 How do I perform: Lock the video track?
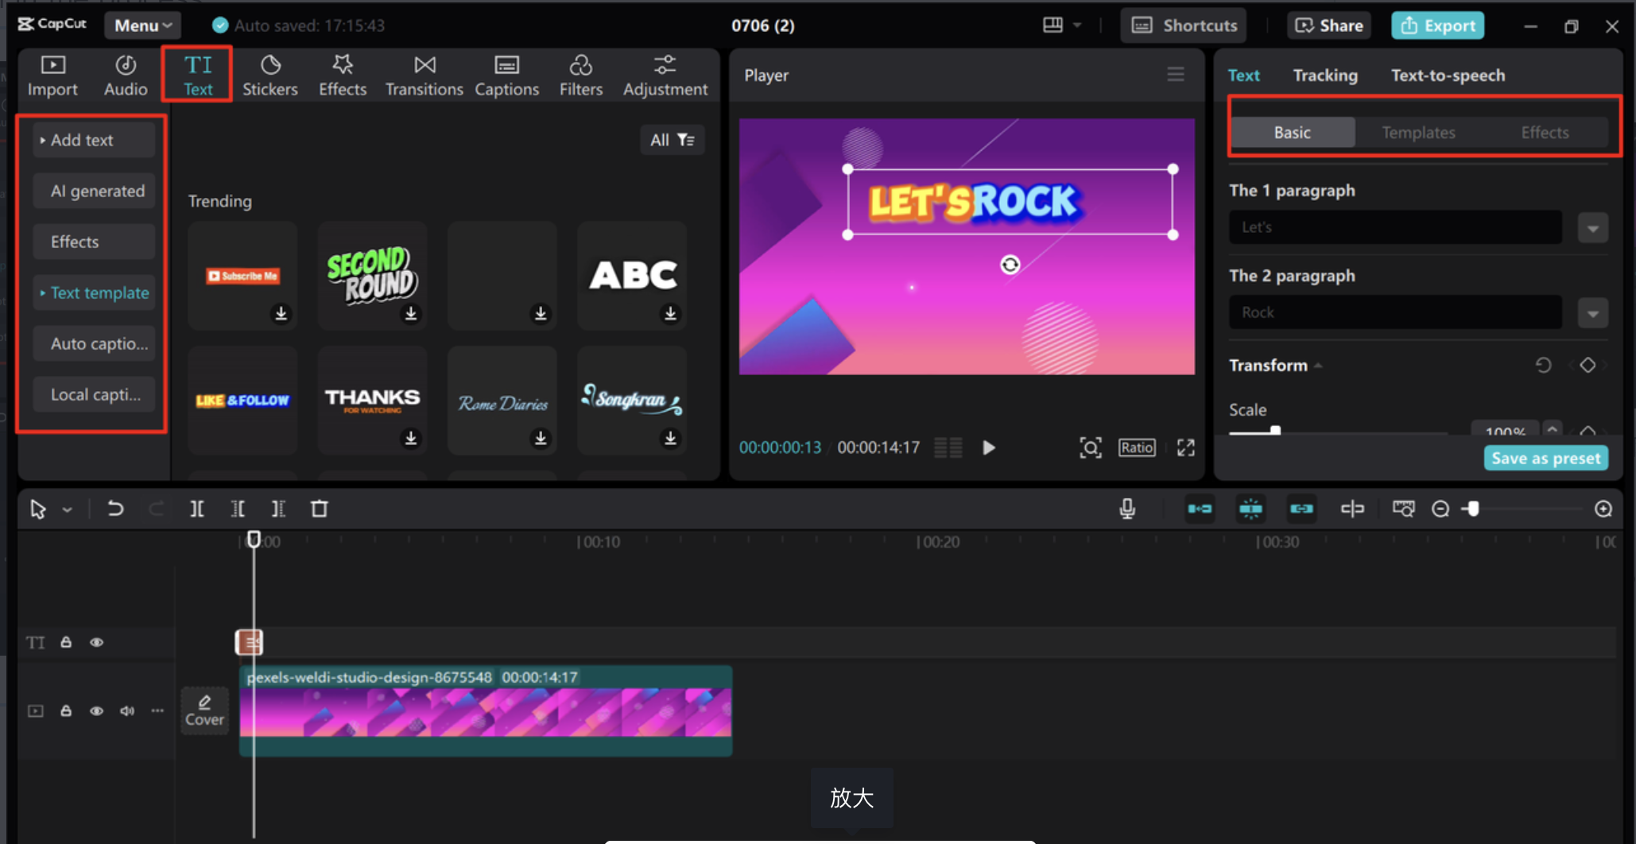tap(66, 711)
